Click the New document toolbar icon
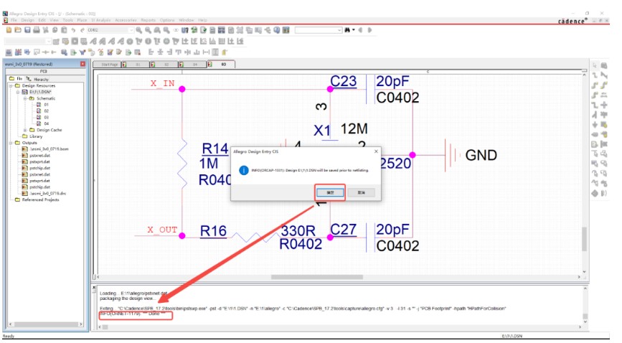Screen dimensions: 622x343 pos(9,30)
